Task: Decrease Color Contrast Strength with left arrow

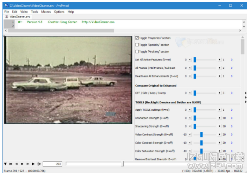Action: [x=190, y=143]
